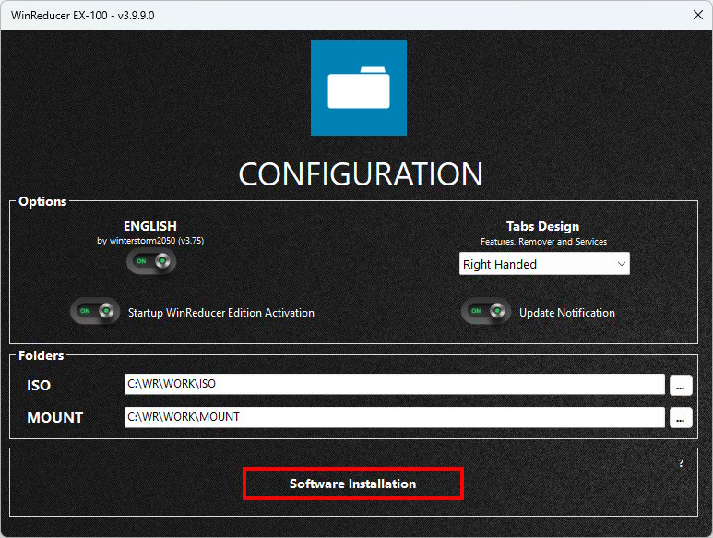The width and height of the screenshot is (713, 538).
Task: Close the WinReducer EX-100 window
Action: pos(698,15)
